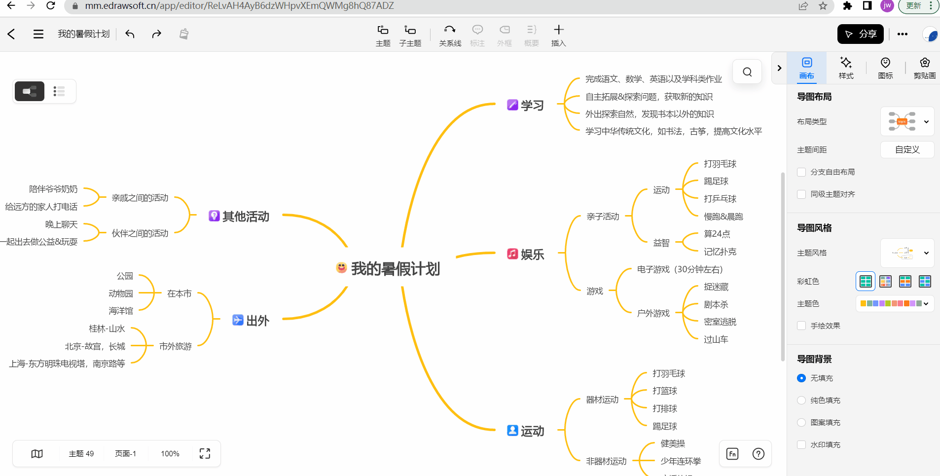Click the 概要 summary tool
Image resolution: width=940 pixels, height=476 pixels.
(x=531, y=36)
